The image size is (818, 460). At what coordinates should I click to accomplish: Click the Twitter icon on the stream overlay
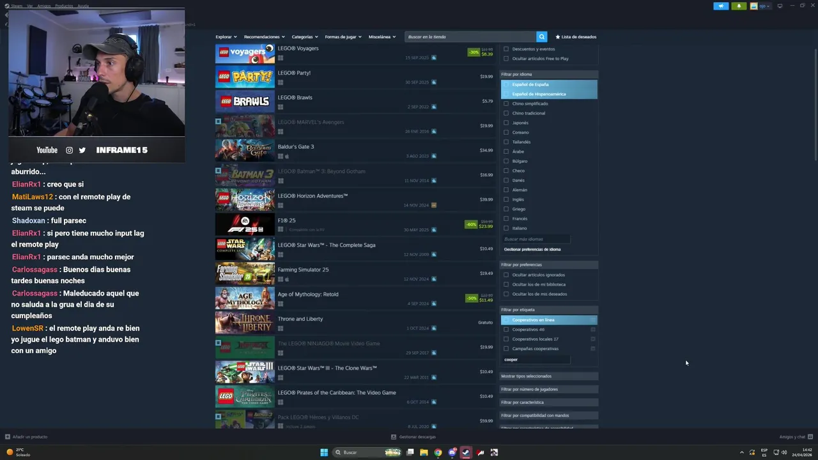pos(82,150)
